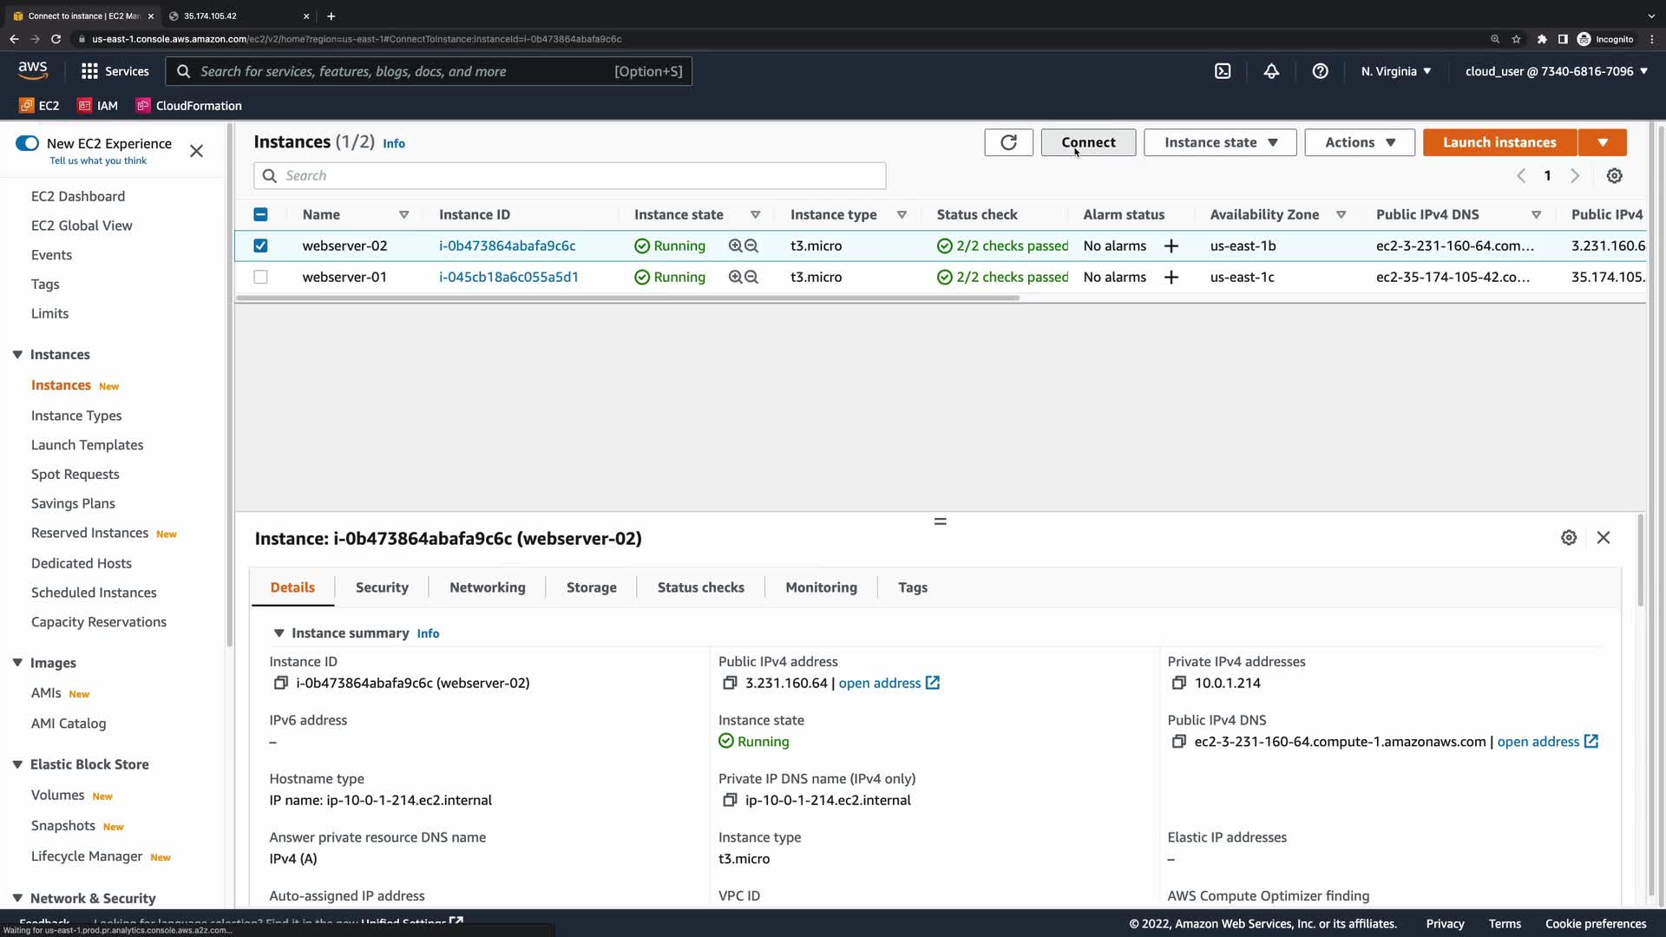
Task: Open the Instance state dropdown
Action: tap(1219, 142)
